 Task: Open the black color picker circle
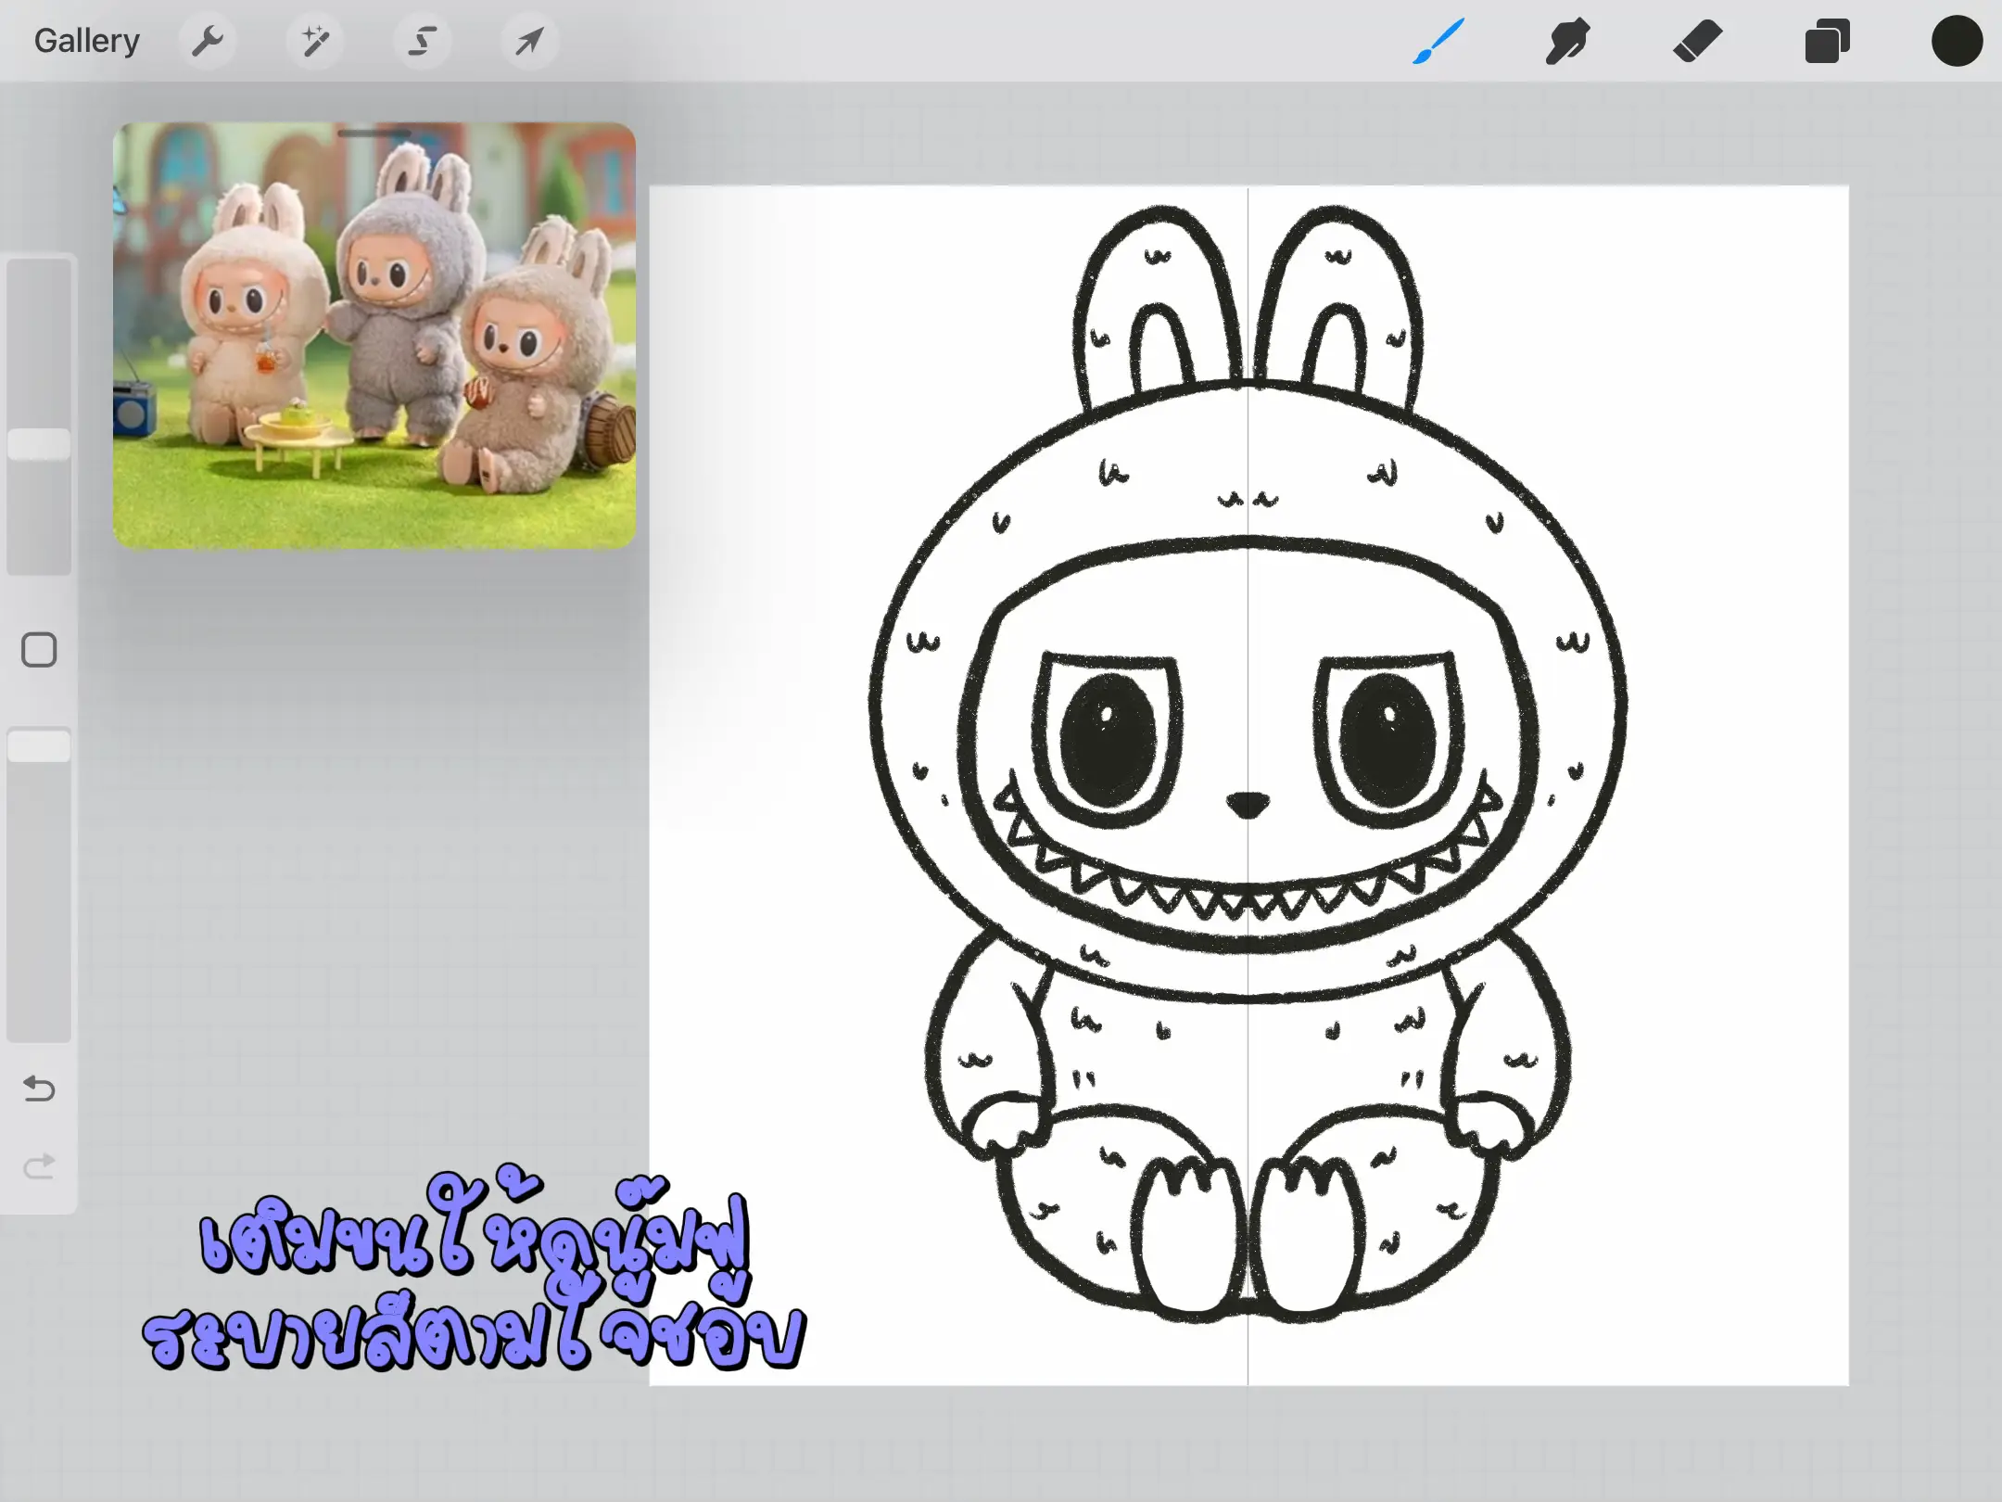pos(1957,41)
